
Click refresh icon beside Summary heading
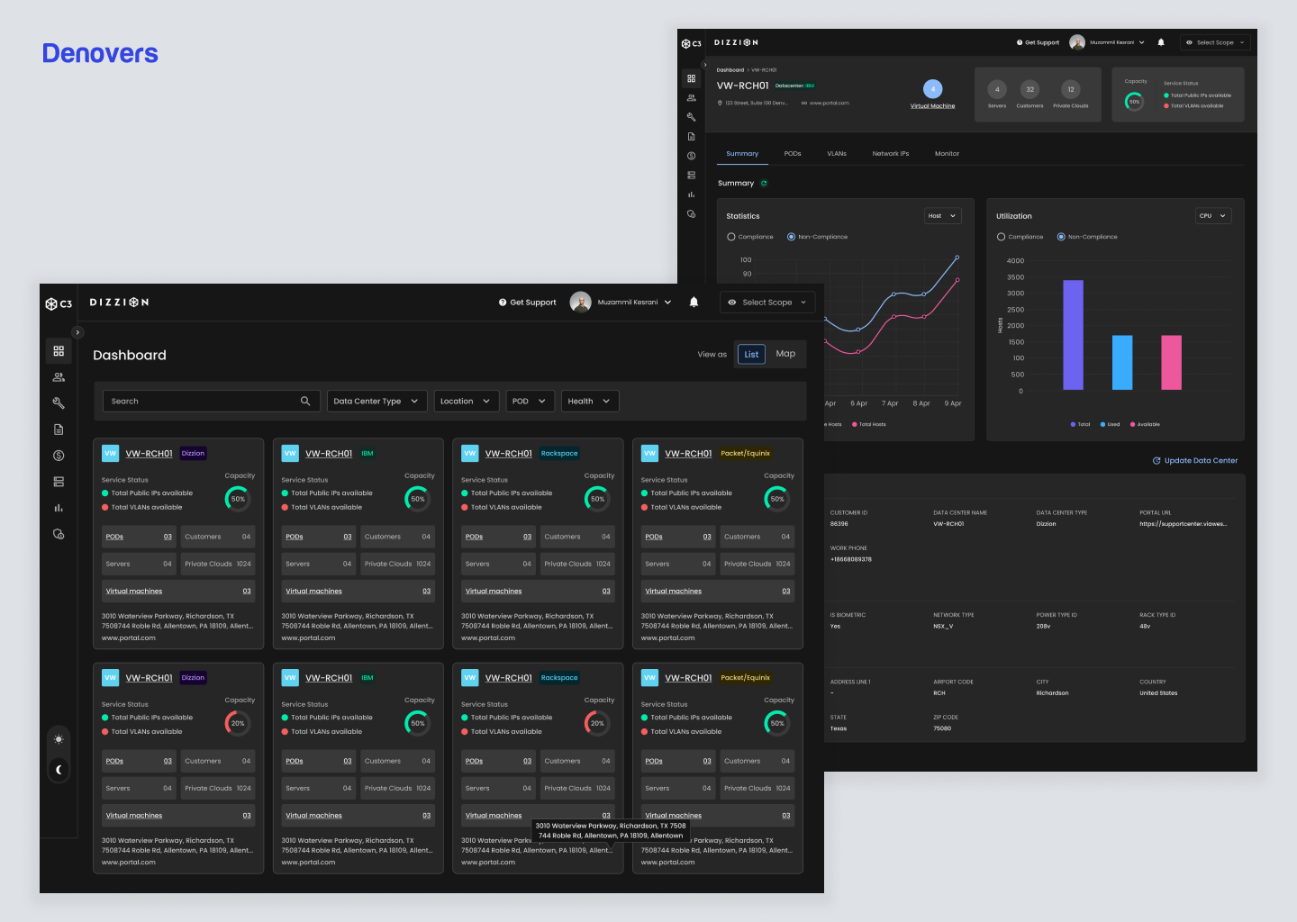tap(764, 184)
